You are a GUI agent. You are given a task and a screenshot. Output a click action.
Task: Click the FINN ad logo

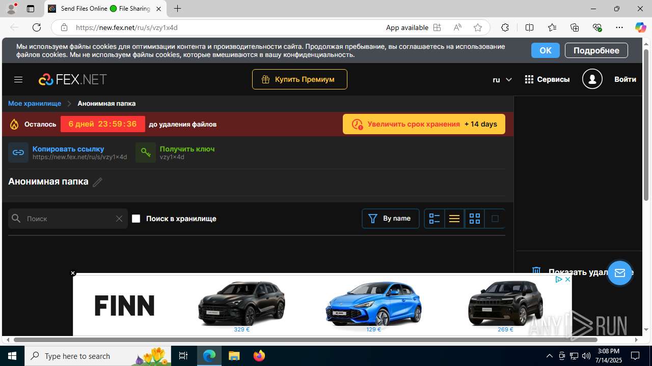pos(124,306)
